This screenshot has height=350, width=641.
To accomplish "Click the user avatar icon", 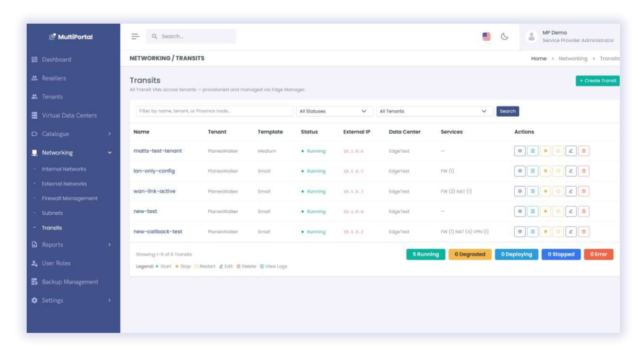I will tap(531, 37).
